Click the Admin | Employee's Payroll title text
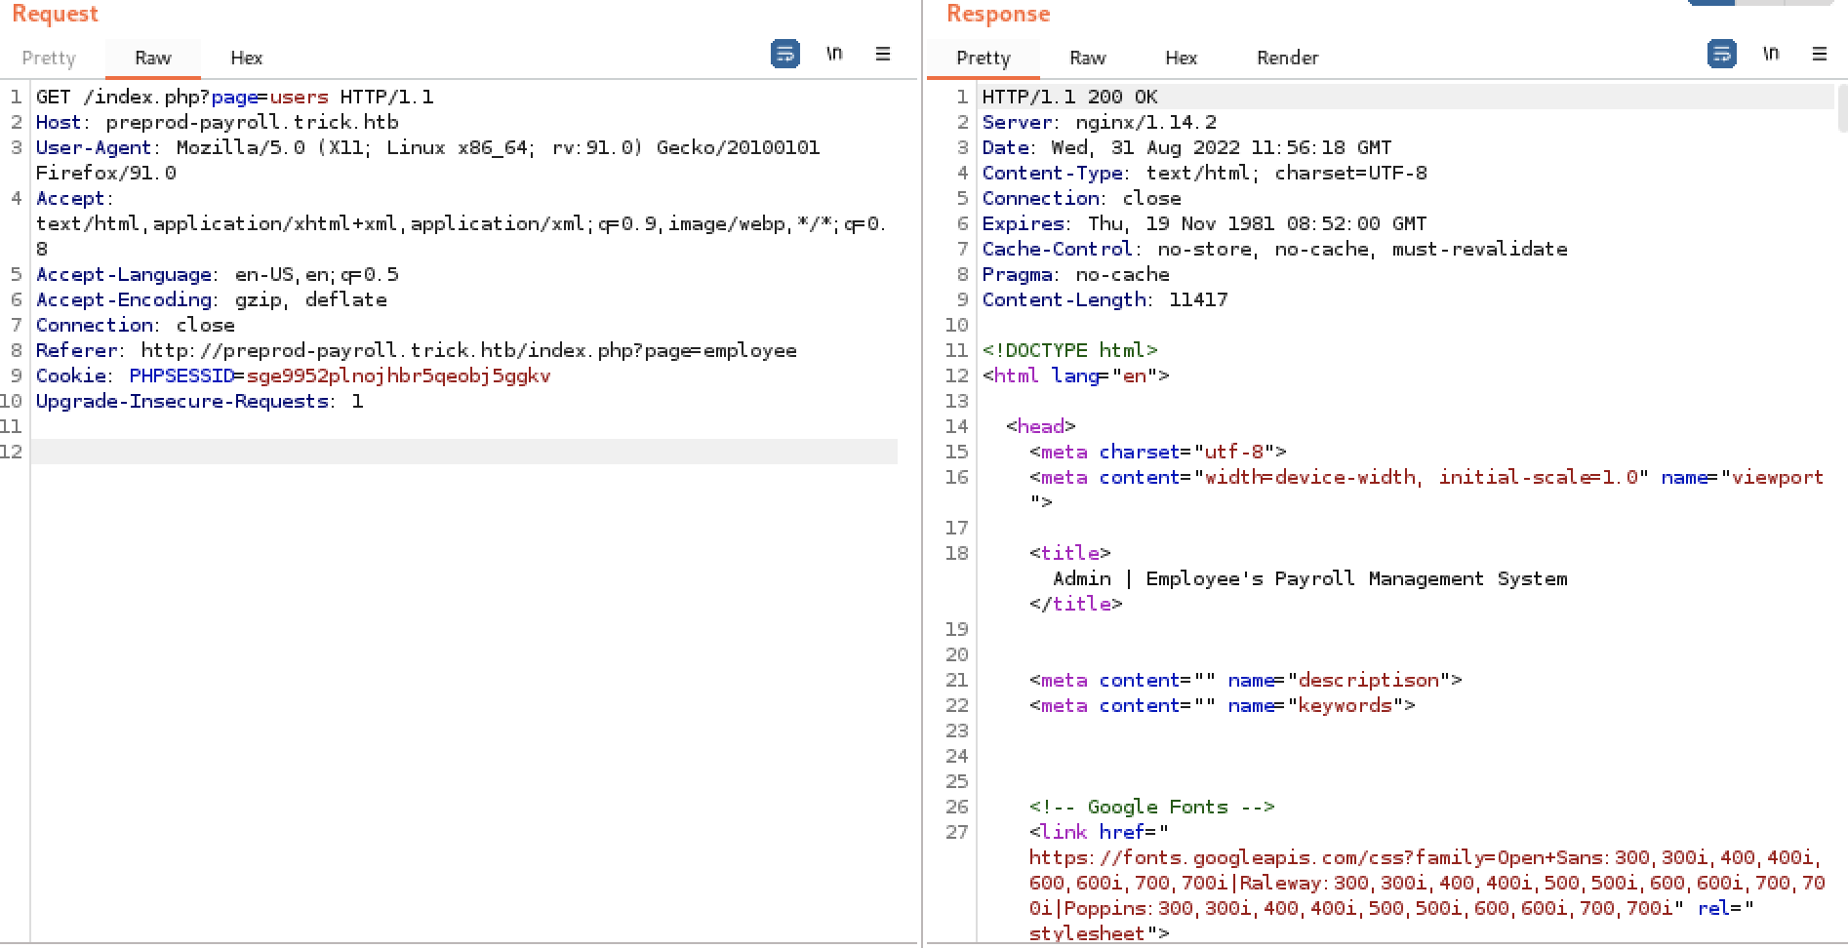Viewport: 1848px width, 948px height. pyautogui.click(x=1310, y=578)
